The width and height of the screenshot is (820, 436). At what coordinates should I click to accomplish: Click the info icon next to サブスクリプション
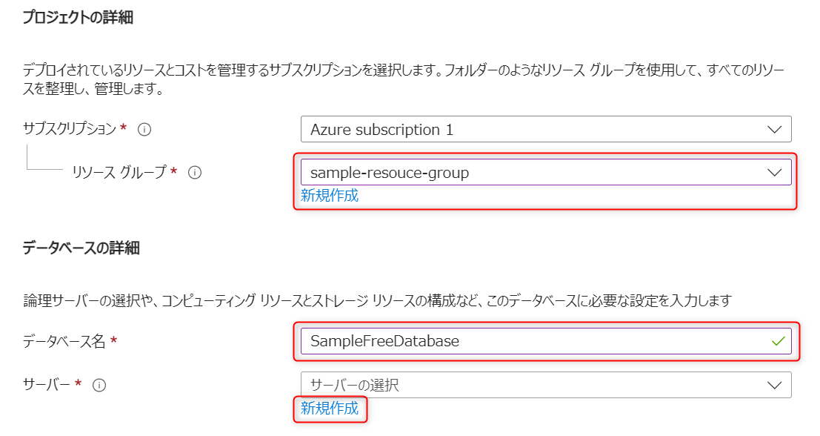point(145,130)
